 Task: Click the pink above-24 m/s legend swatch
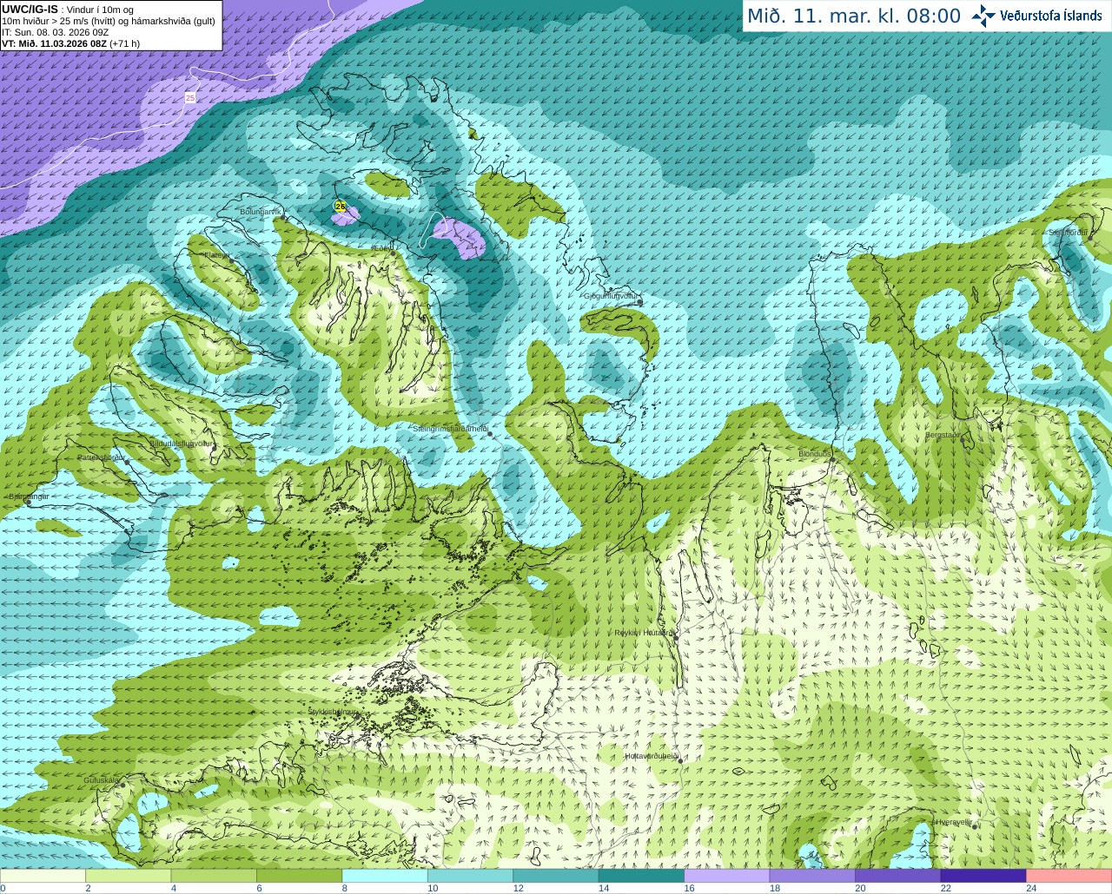click(1069, 876)
